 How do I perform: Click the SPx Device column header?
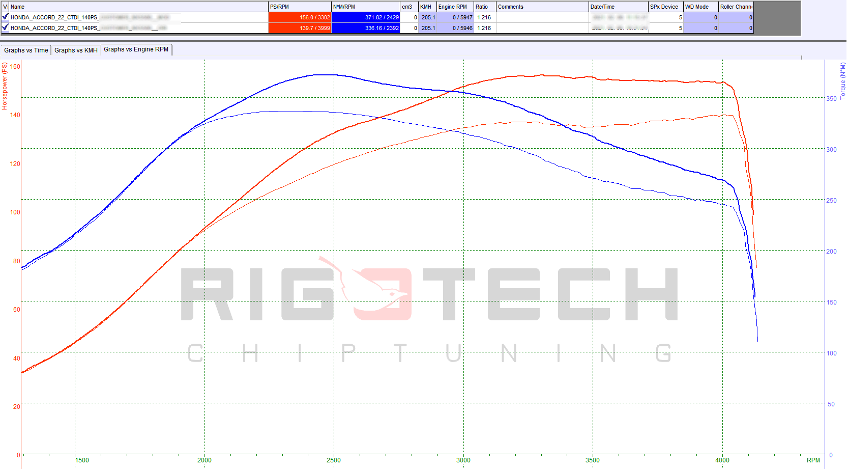coord(666,7)
